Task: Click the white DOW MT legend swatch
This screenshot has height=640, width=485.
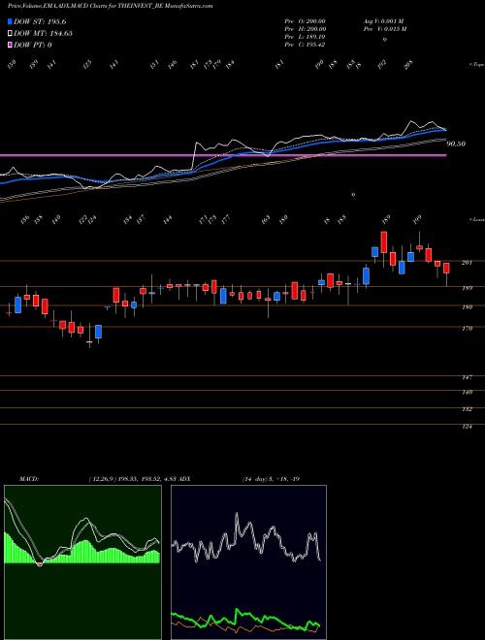Action: pos(10,33)
